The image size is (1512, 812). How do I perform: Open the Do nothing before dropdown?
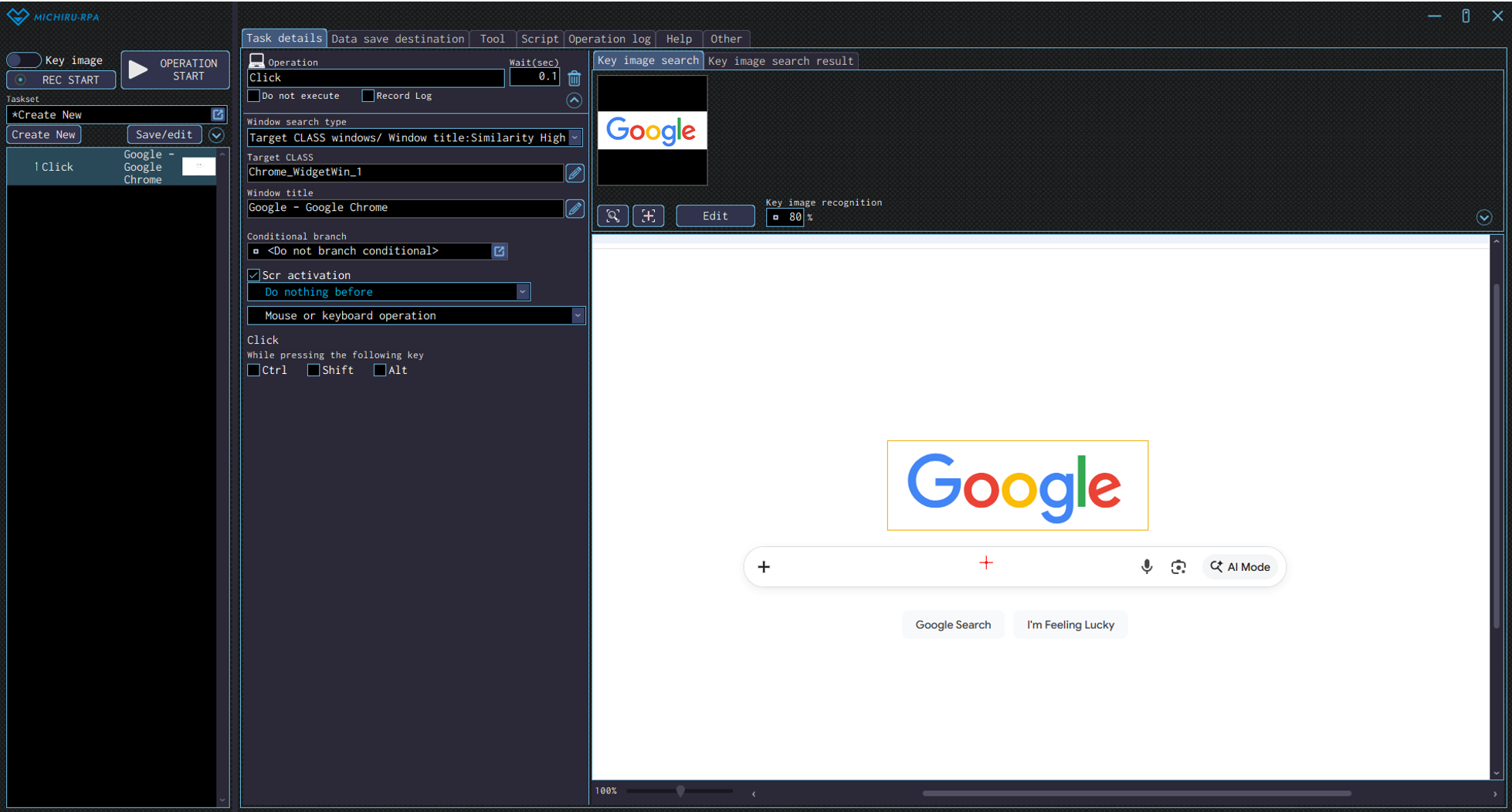522,292
